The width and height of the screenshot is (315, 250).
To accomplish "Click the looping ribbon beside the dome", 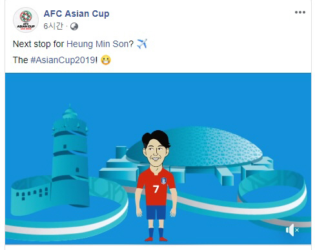I will tap(272, 193).
